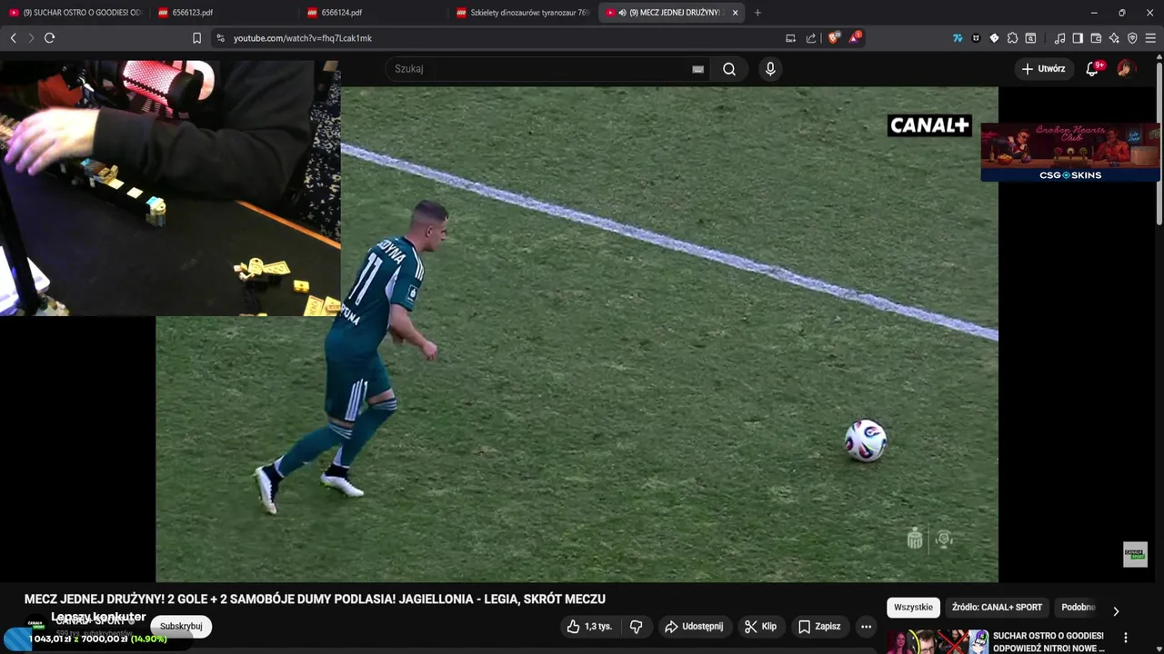1164x654 pixels.
Task: Open the extensions puzzle piece menu
Action: (x=1012, y=38)
